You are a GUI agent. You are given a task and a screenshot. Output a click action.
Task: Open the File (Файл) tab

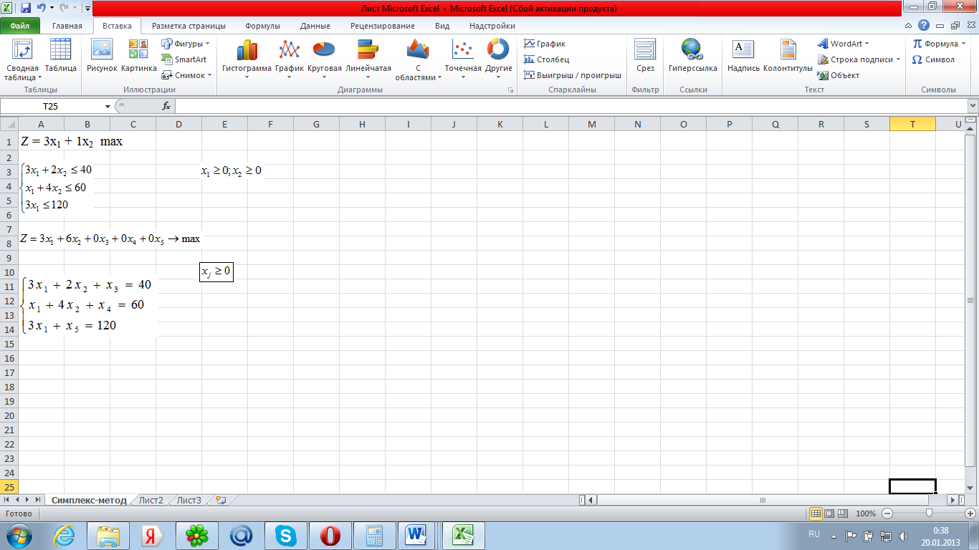[20, 26]
